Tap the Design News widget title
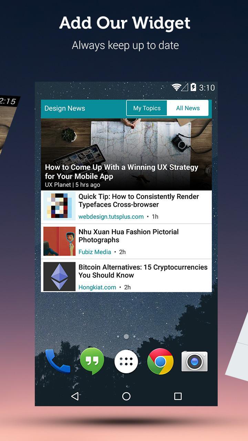This screenshot has height=441, width=248. pos(65,108)
